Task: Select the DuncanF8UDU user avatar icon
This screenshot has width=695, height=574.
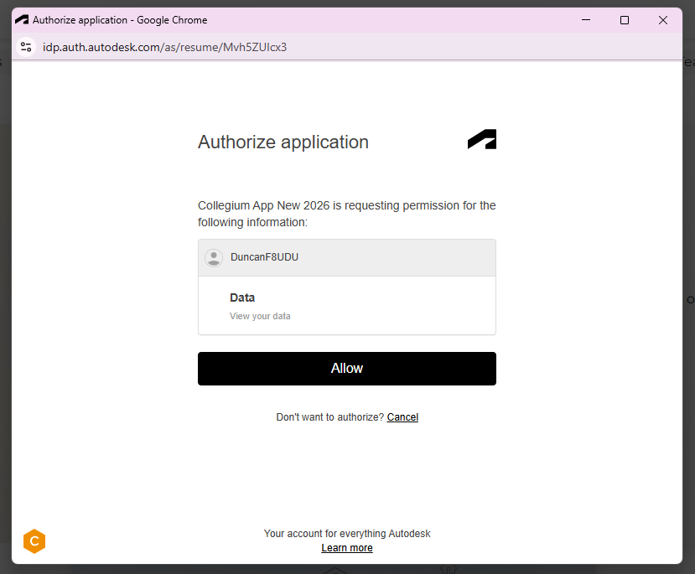Action: tap(214, 258)
